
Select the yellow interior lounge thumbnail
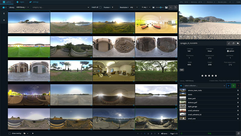pyautogui.click(x=156, y=23)
